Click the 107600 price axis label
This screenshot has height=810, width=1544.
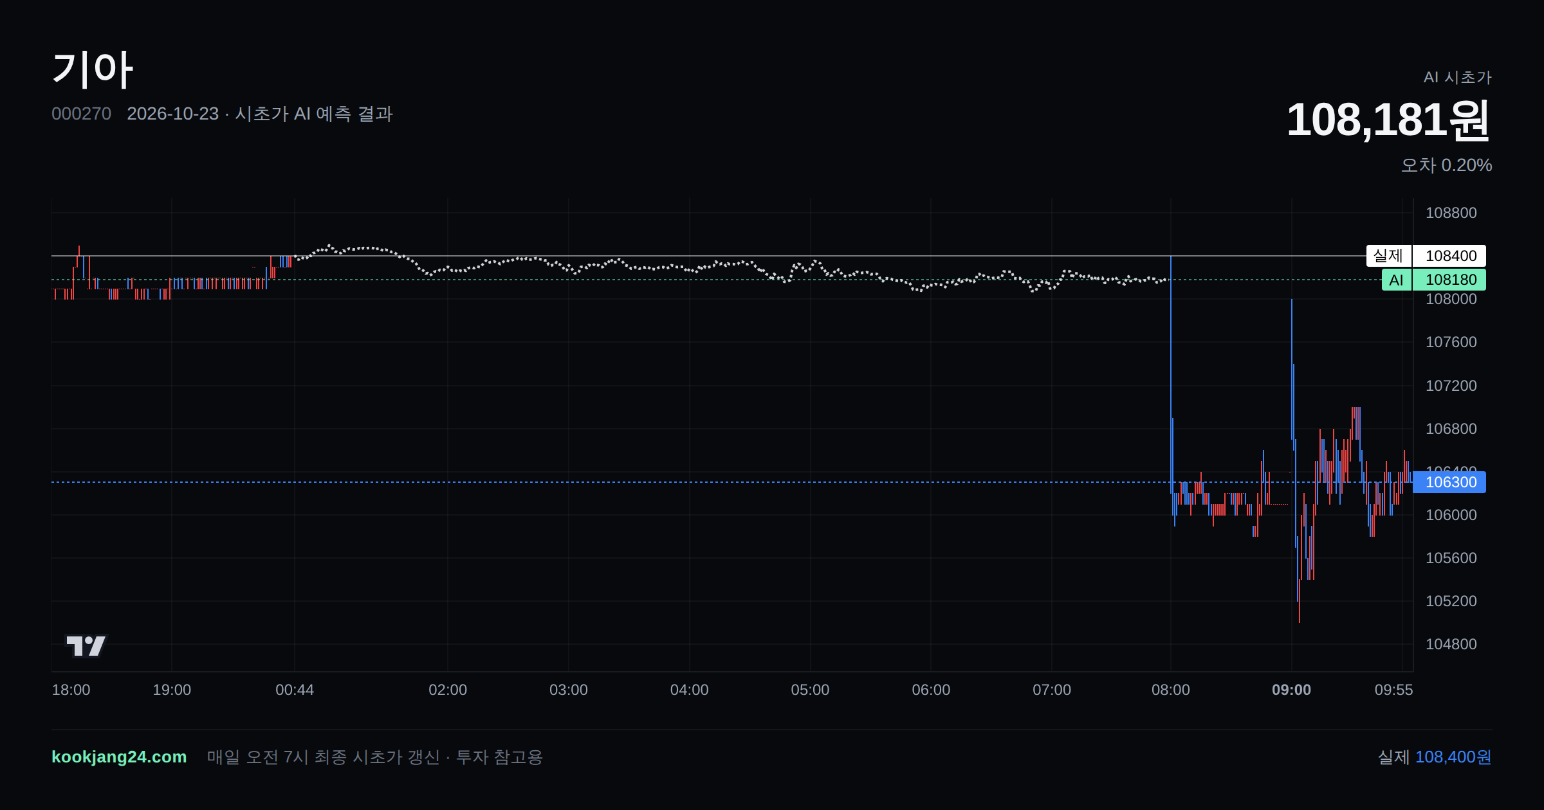(x=1451, y=342)
